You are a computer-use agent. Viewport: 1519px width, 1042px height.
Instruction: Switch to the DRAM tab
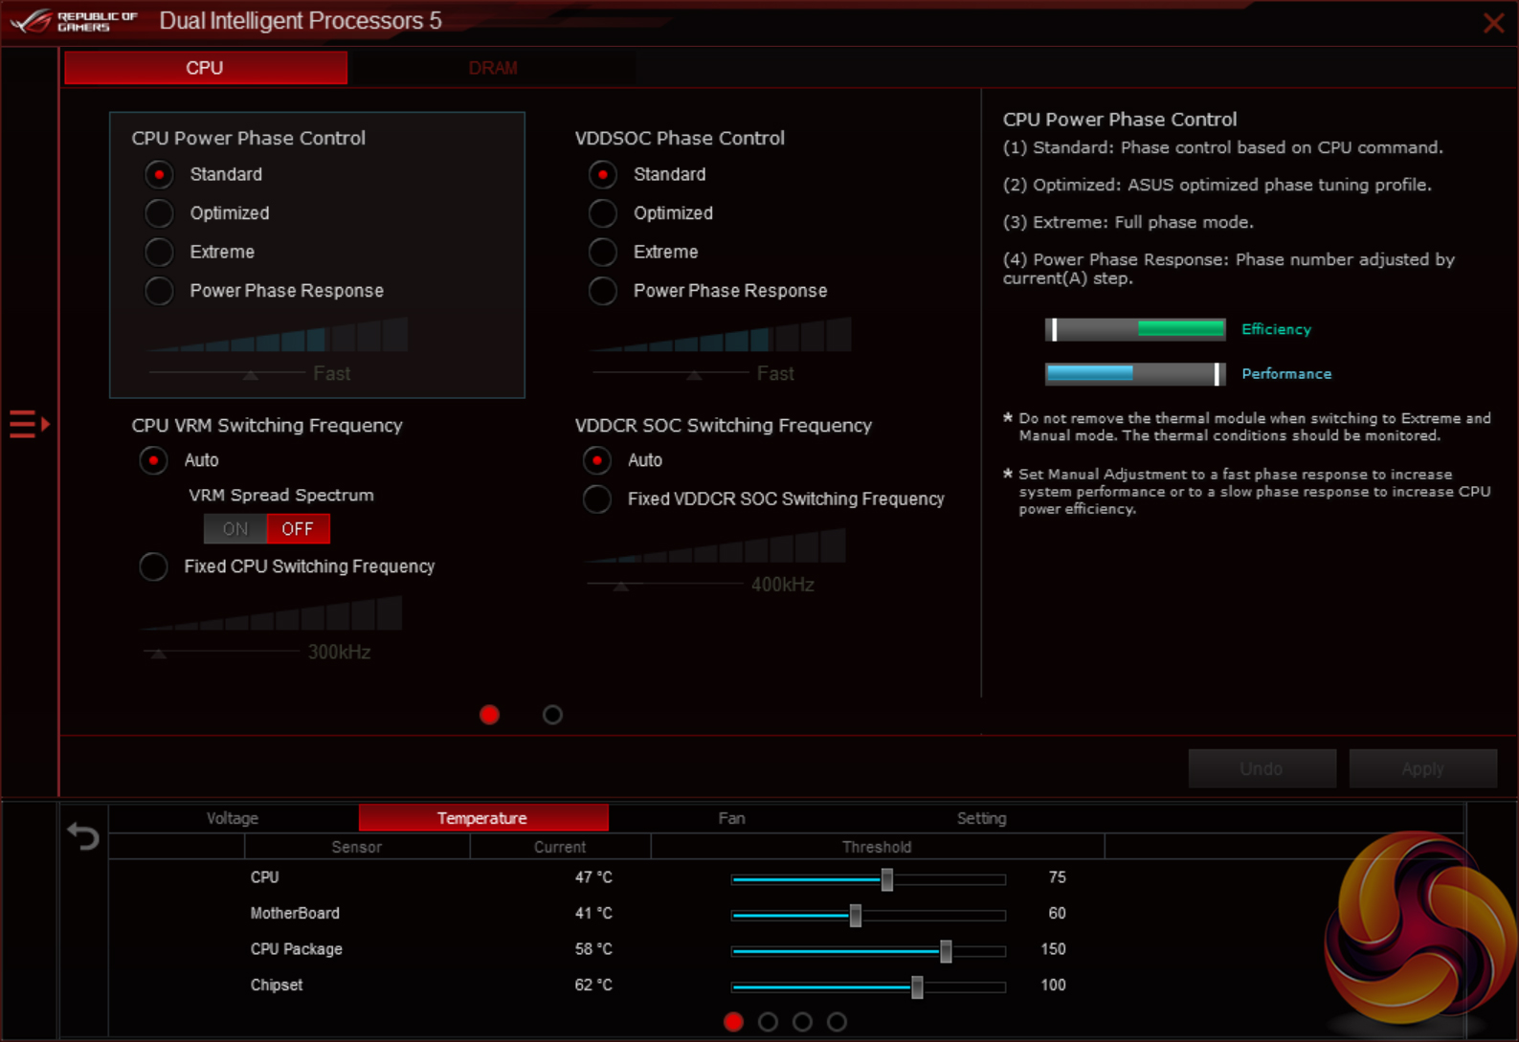(493, 68)
